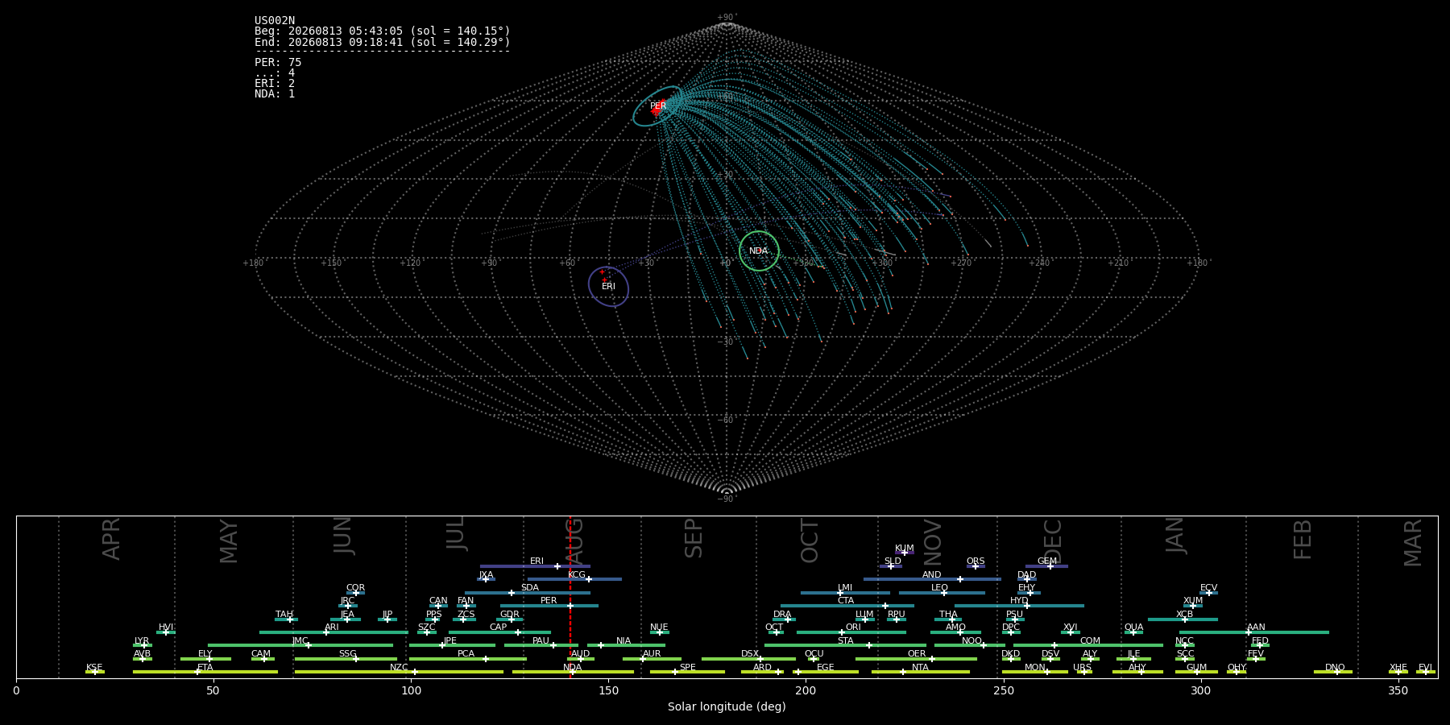1450x725 pixels.
Task: Click the OER shower bar label
Action: tap(917, 654)
